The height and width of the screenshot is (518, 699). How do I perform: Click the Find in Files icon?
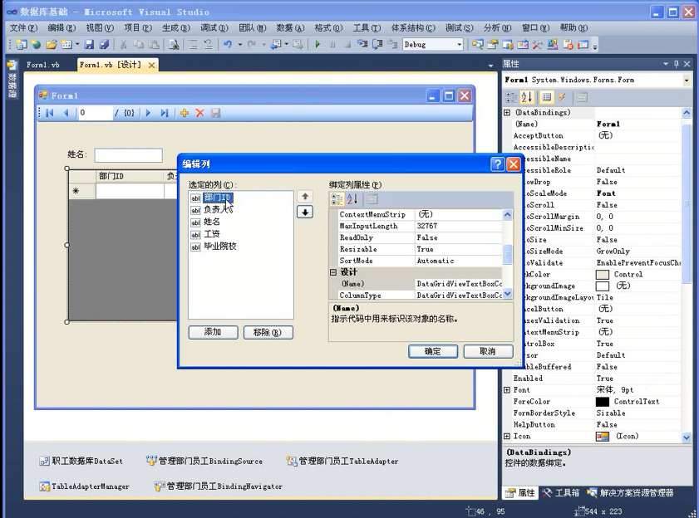pos(174,45)
